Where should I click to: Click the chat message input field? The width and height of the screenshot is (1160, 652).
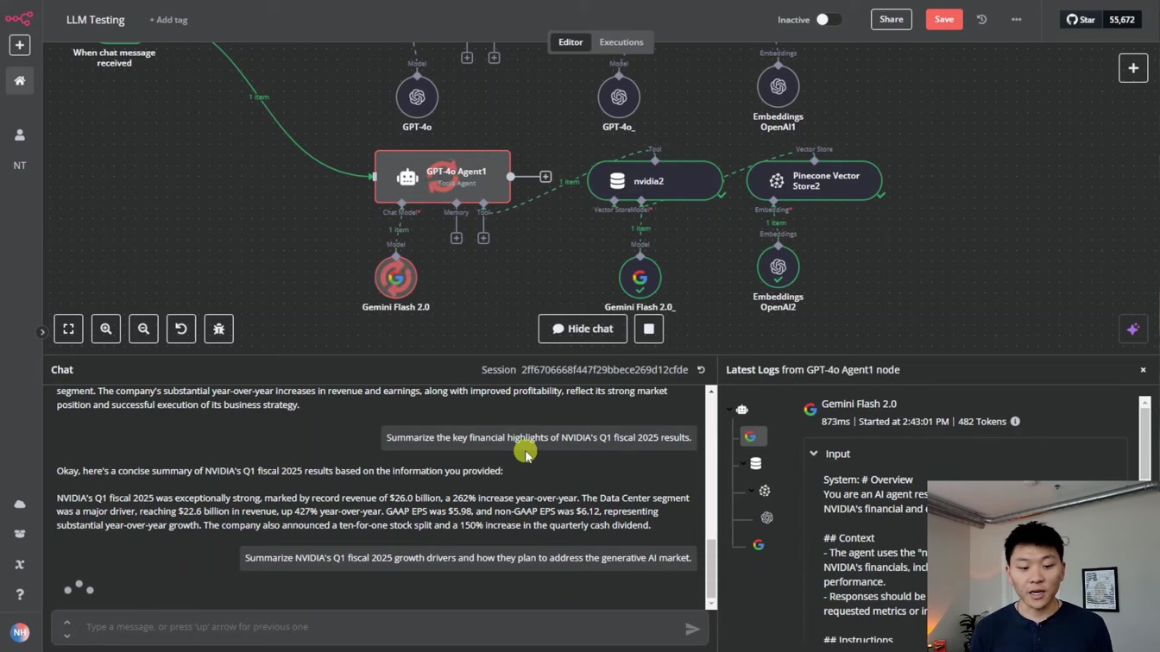coord(380,627)
